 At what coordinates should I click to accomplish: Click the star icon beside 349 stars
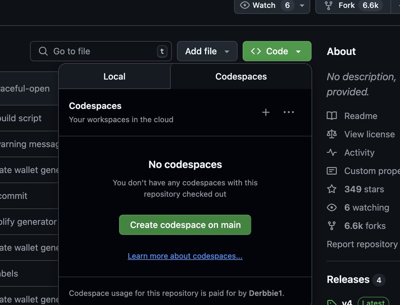(x=332, y=189)
